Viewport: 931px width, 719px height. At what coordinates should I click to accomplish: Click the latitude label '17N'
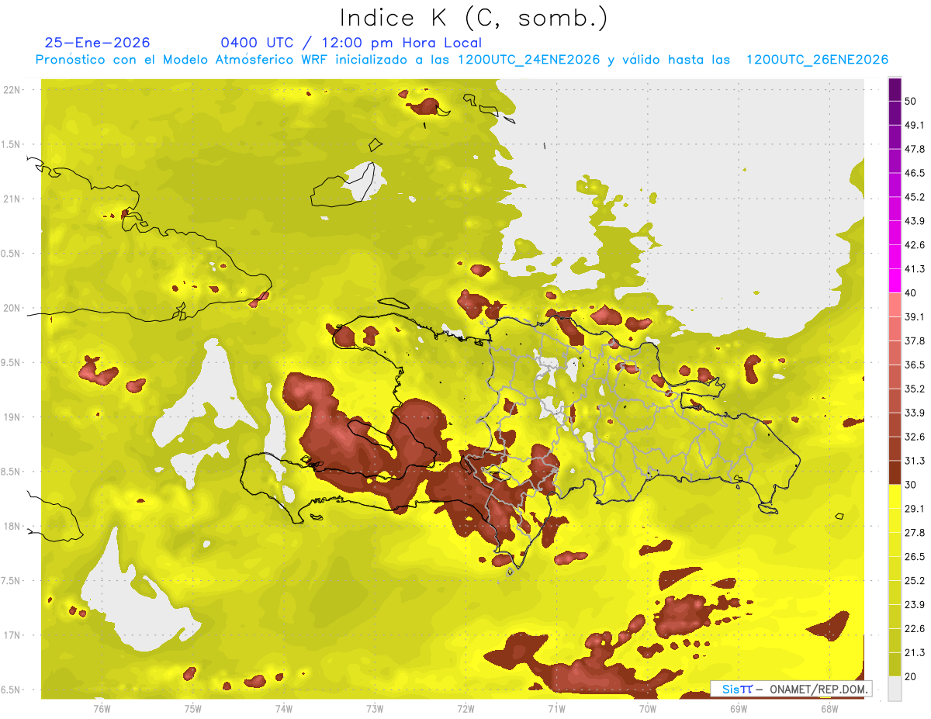click(12, 635)
